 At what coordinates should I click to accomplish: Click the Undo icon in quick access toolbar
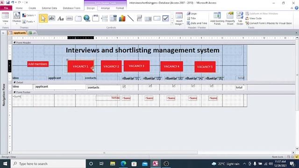(x=13, y=2)
